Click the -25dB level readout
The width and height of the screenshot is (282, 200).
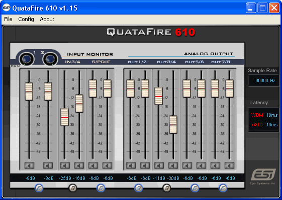click(x=65, y=178)
